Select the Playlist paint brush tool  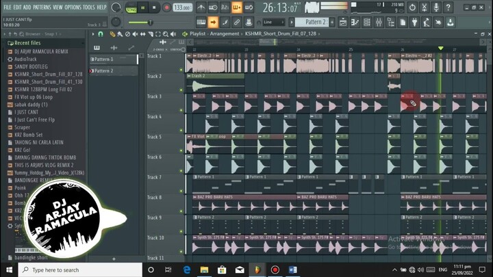tap(120, 34)
